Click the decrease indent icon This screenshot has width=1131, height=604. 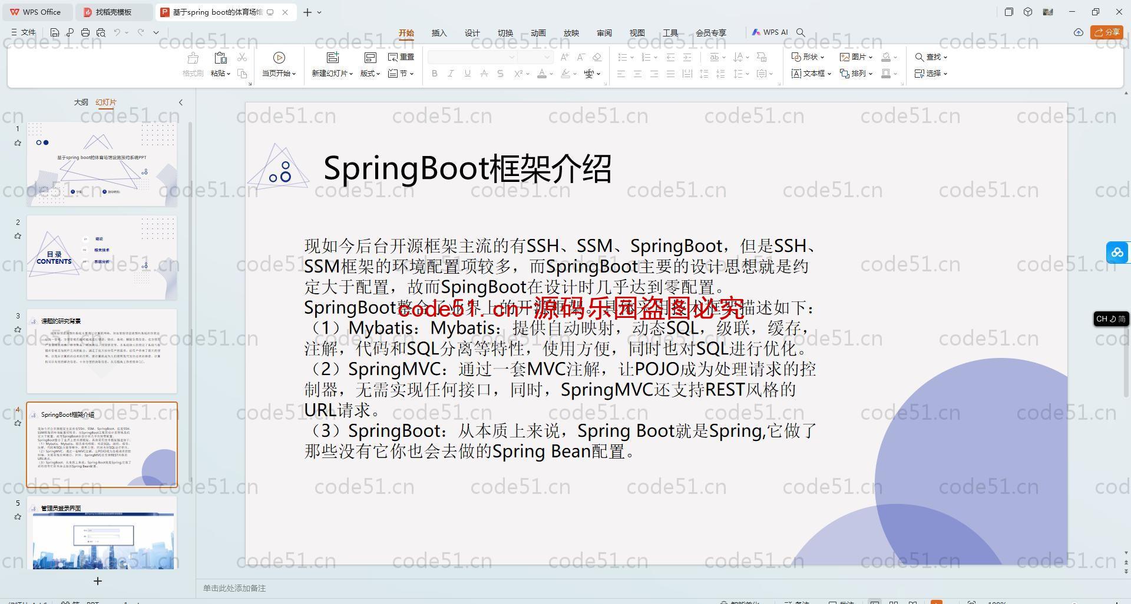(x=670, y=57)
